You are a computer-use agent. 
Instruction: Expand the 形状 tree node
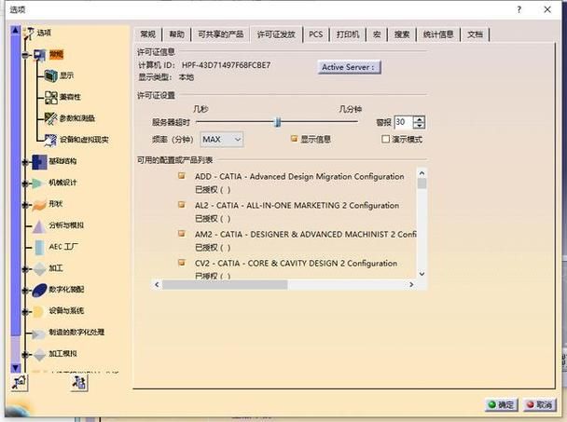(25, 205)
